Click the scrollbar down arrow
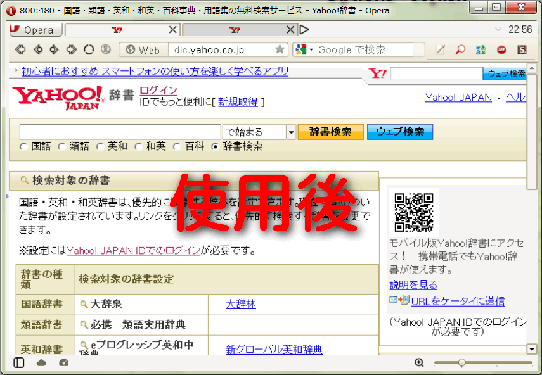Screen dimensions: 542x375 pyautogui.click(x=532, y=349)
